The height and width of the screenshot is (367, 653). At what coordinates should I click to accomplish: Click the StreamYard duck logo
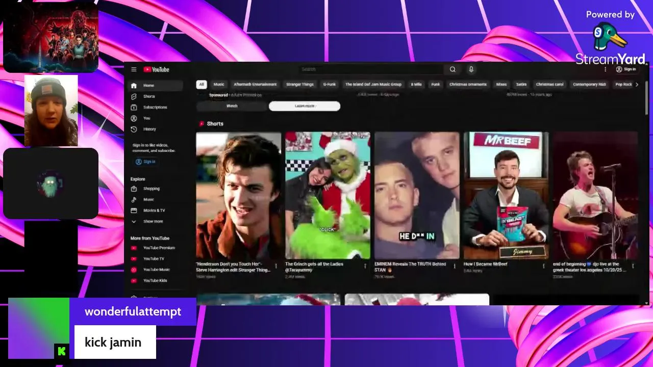pos(610,37)
